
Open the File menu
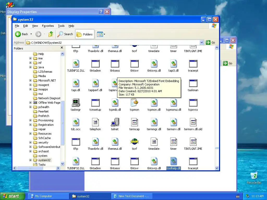coord(17,26)
